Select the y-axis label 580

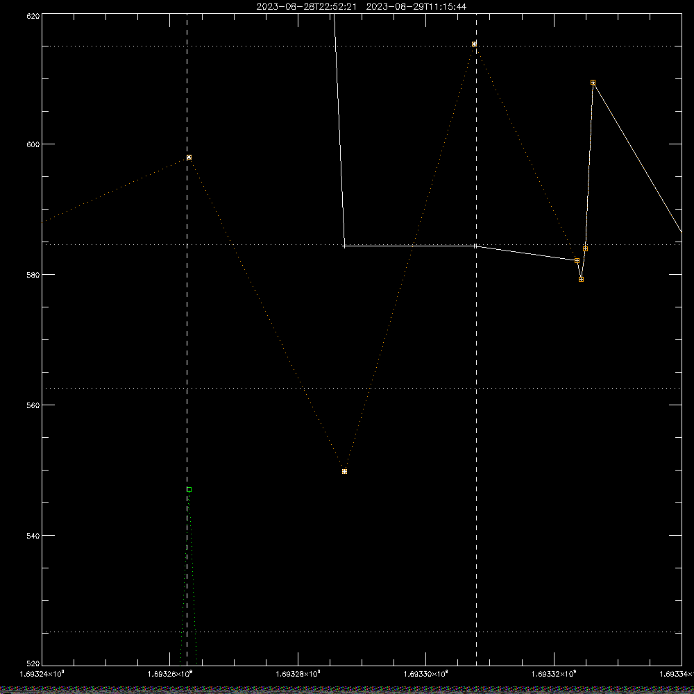33,275
